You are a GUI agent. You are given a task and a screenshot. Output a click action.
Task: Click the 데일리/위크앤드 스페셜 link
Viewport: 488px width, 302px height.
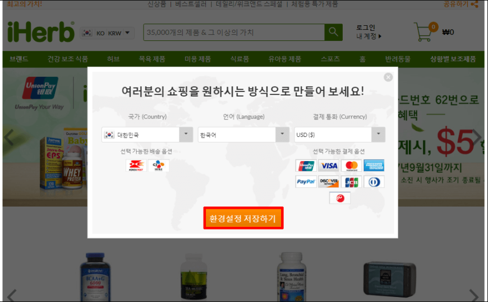click(x=249, y=4)
